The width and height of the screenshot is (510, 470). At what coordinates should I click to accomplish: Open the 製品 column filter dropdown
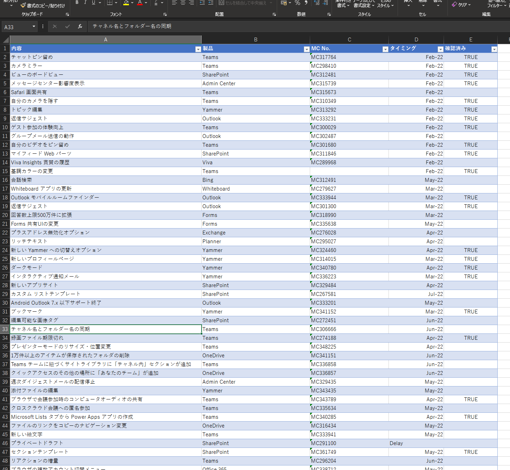coord(307,49)
